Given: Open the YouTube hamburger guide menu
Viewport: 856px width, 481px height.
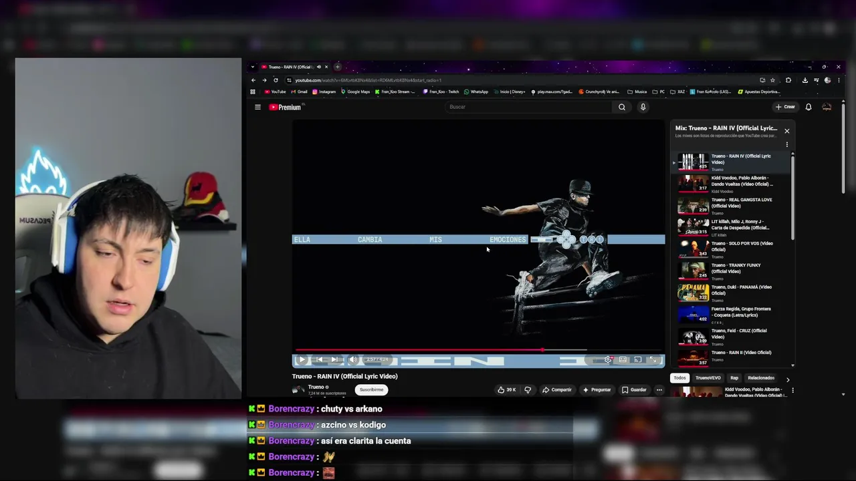Looking at the screenshot, I should point(257,107).
